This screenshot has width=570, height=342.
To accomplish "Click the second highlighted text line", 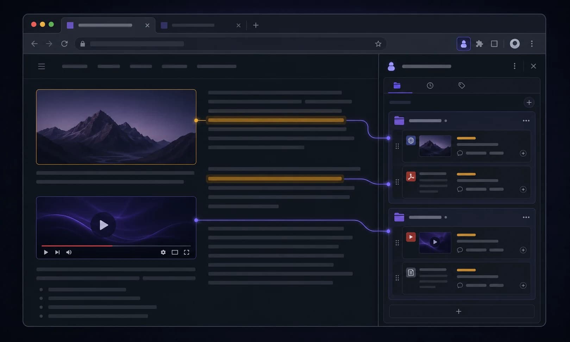I will click(x=275, y=179).
